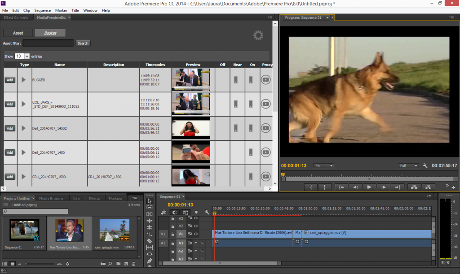Open the Project panel flyout menu
This screenshot has height=274, width=460.
coord(135,198)
